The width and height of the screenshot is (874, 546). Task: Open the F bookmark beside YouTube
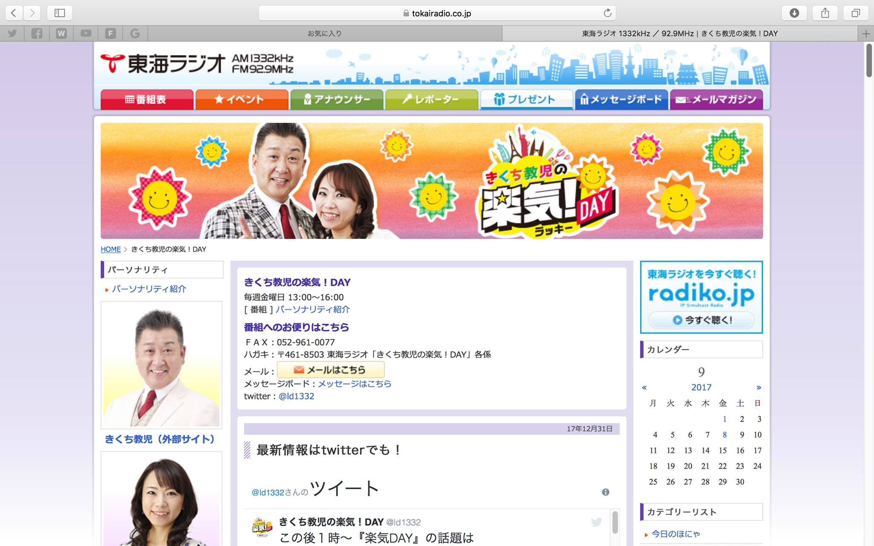pos(111,33)
